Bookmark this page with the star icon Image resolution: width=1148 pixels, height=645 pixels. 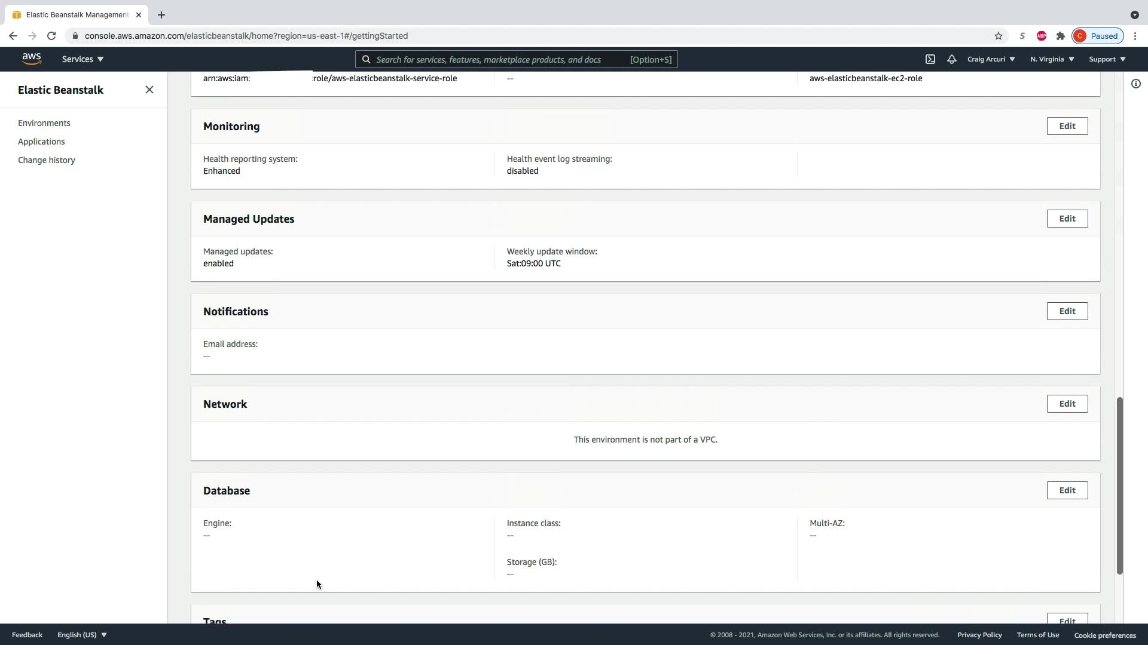click(x=998, y=36)
